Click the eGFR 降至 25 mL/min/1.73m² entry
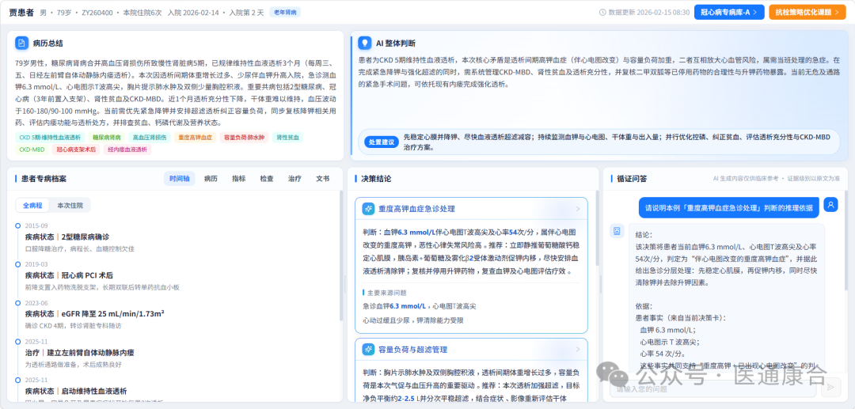Screen dimensions: 855x409 coord(95,314)
